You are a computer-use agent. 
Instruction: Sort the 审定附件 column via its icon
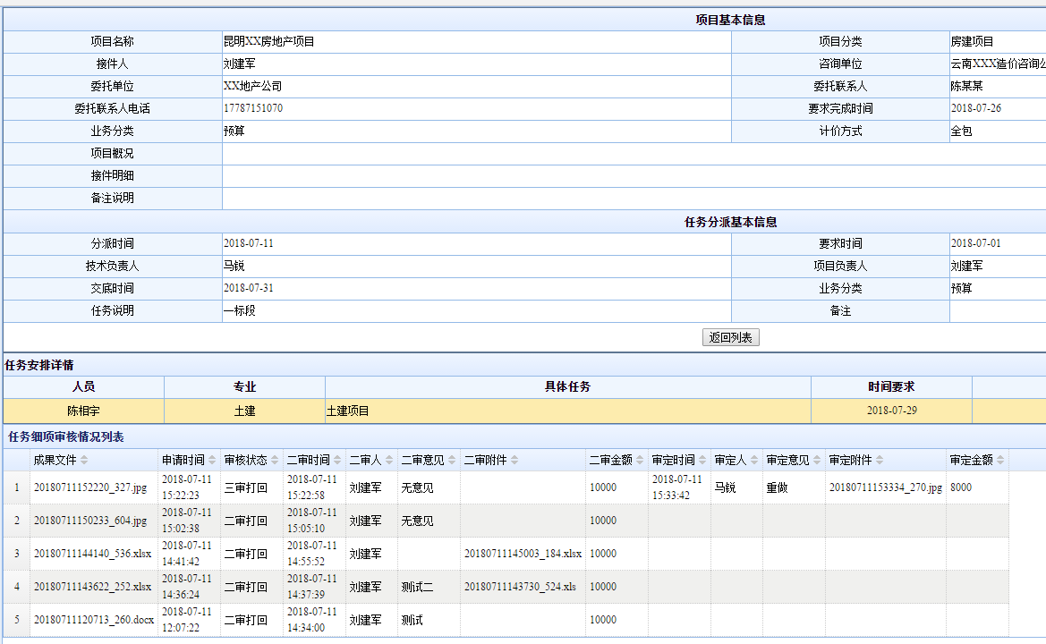[880, 461]
